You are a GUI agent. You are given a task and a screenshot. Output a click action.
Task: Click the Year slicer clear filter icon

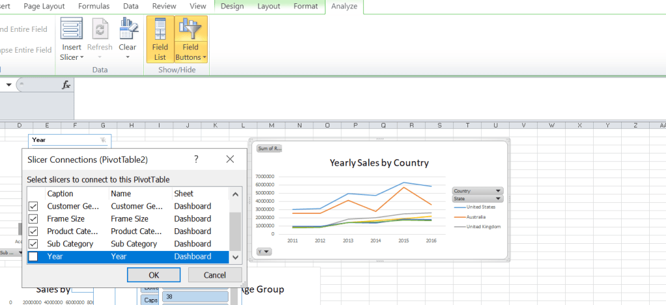(x=102, y=140)
